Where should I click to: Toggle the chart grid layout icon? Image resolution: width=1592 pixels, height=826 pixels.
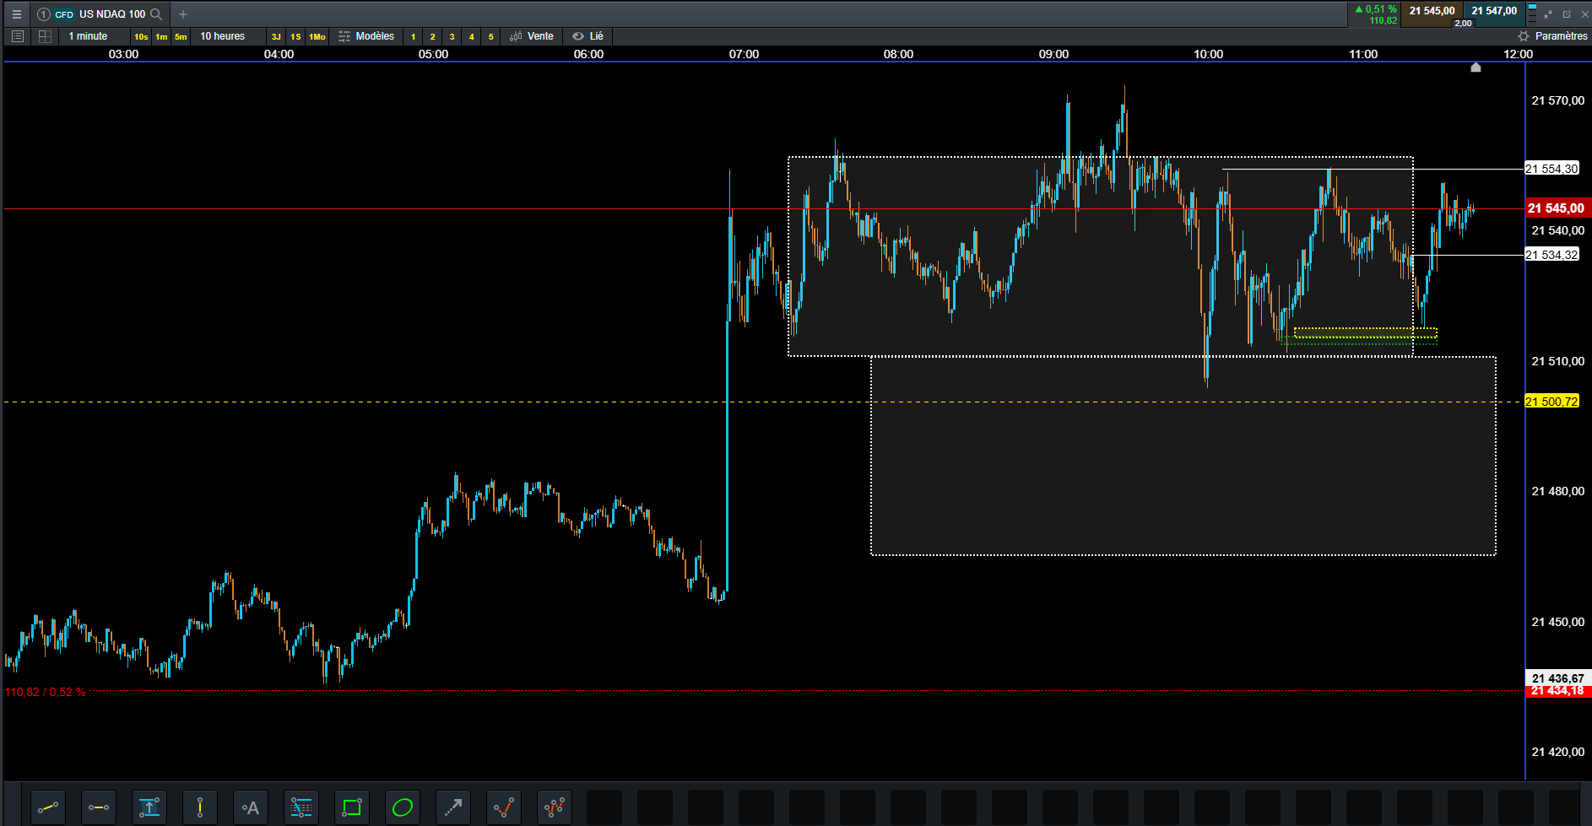(46, 36)
